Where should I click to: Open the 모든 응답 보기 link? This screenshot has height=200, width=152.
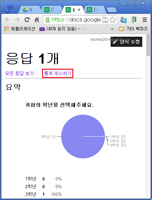coord(20,73)
